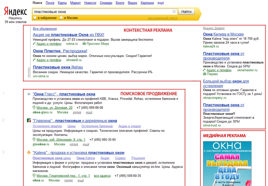Viewport: 268px width, 186px height.
Task: Open the 'Адрес и телефон' link beside vokna.ru
Action: pos(49,44)
